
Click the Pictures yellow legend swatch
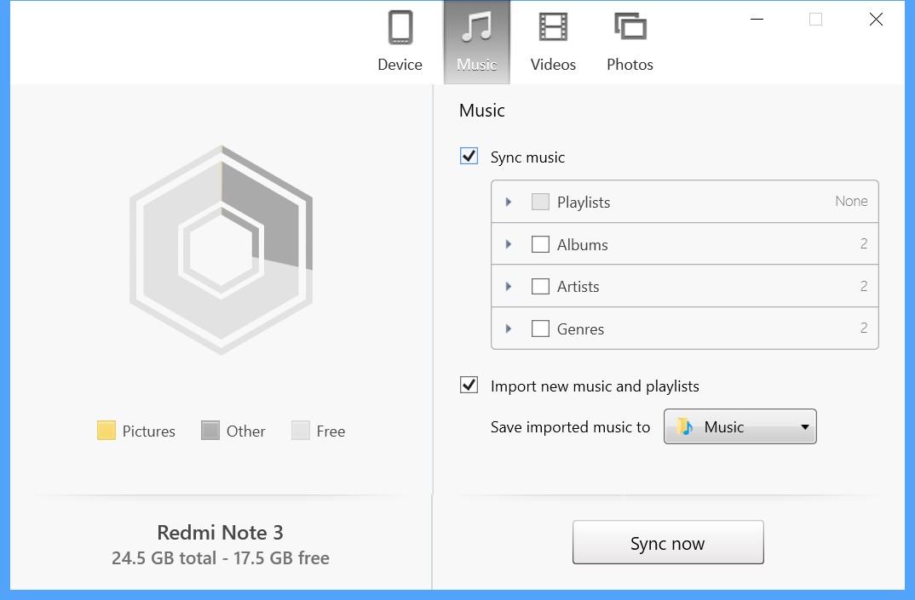click(x=106, y=431)
